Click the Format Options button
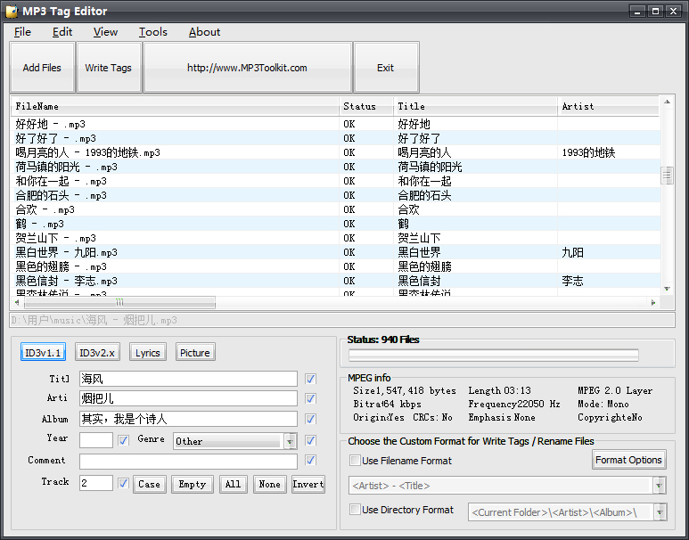The image size is (689, 540). 628,460
